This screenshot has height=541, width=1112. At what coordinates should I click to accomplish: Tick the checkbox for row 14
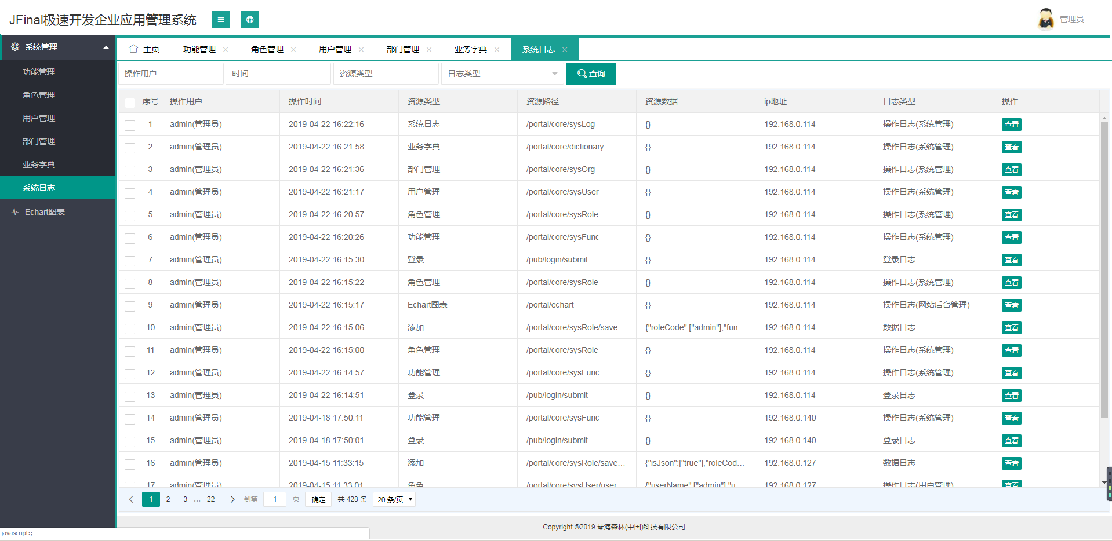click(x=130, y=419)
